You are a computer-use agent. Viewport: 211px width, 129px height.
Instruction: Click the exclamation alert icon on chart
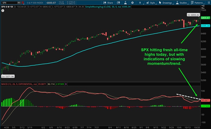click(3, 11)
